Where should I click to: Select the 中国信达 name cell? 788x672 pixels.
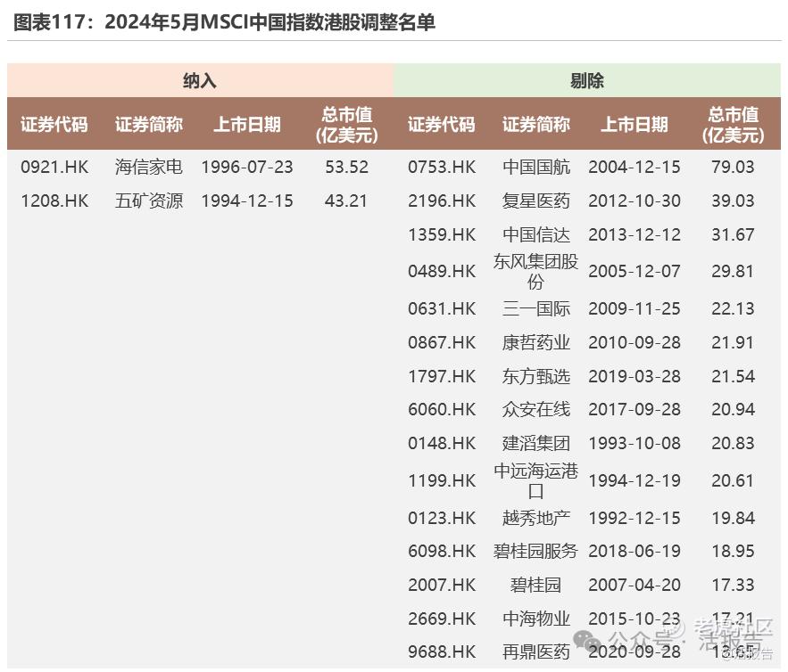(x=536, y=234)
